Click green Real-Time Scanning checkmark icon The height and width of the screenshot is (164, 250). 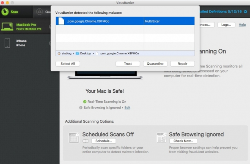click(85, 102)
